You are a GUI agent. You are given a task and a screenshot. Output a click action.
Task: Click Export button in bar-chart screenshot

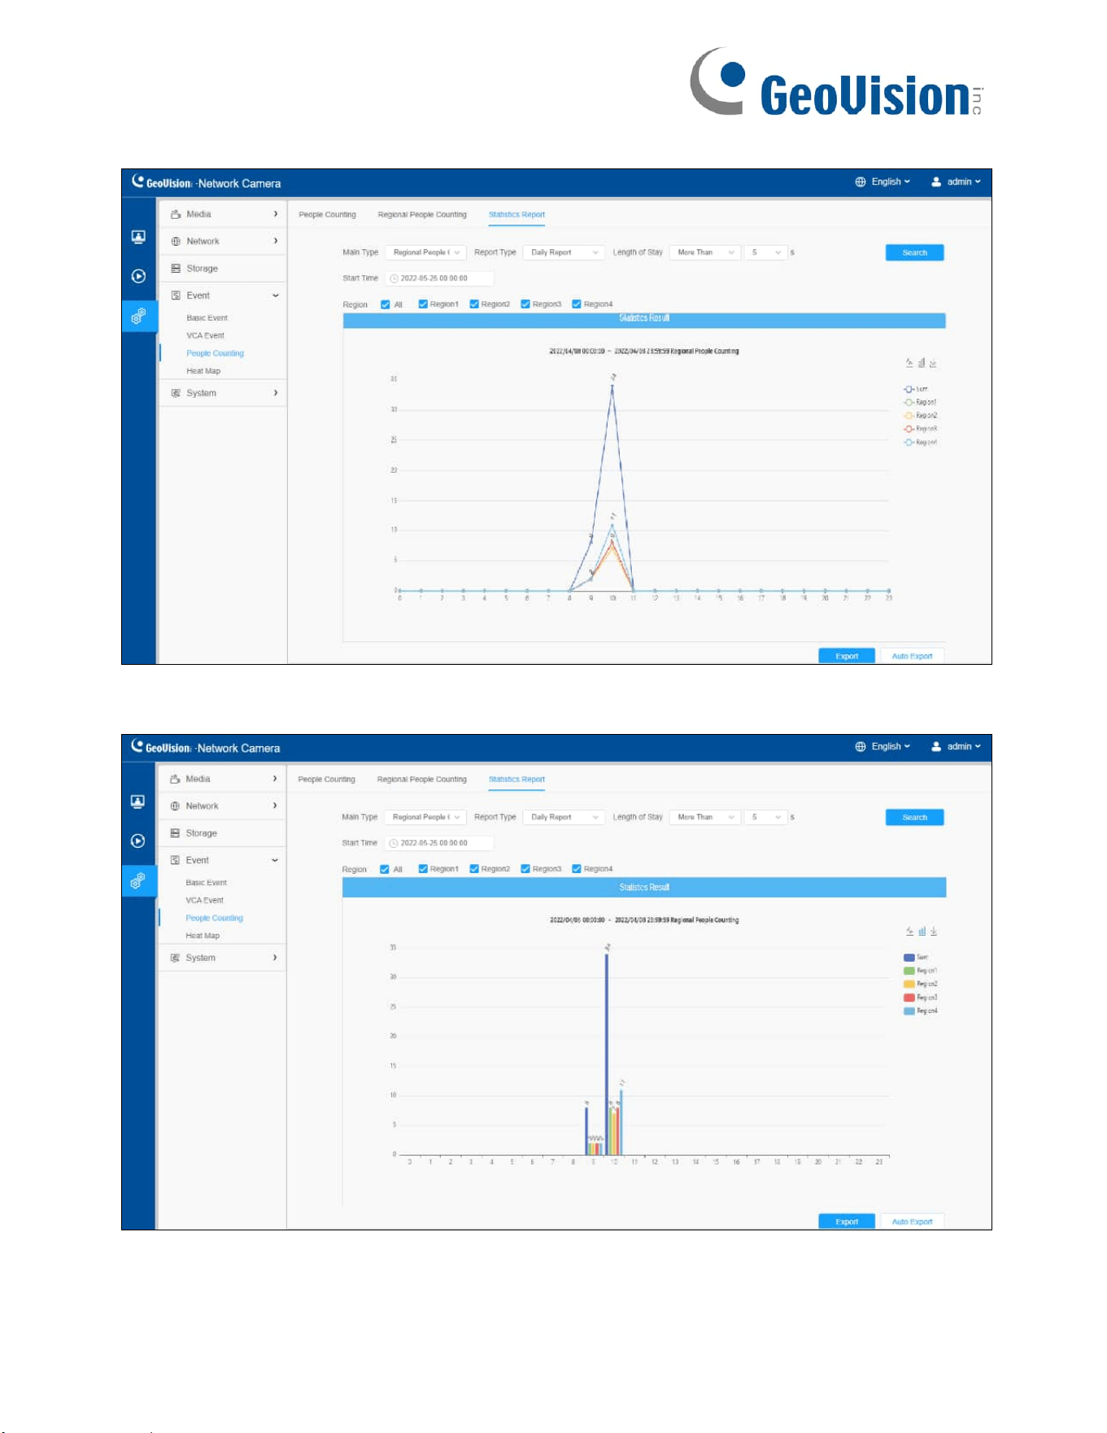coord(847,1221)
